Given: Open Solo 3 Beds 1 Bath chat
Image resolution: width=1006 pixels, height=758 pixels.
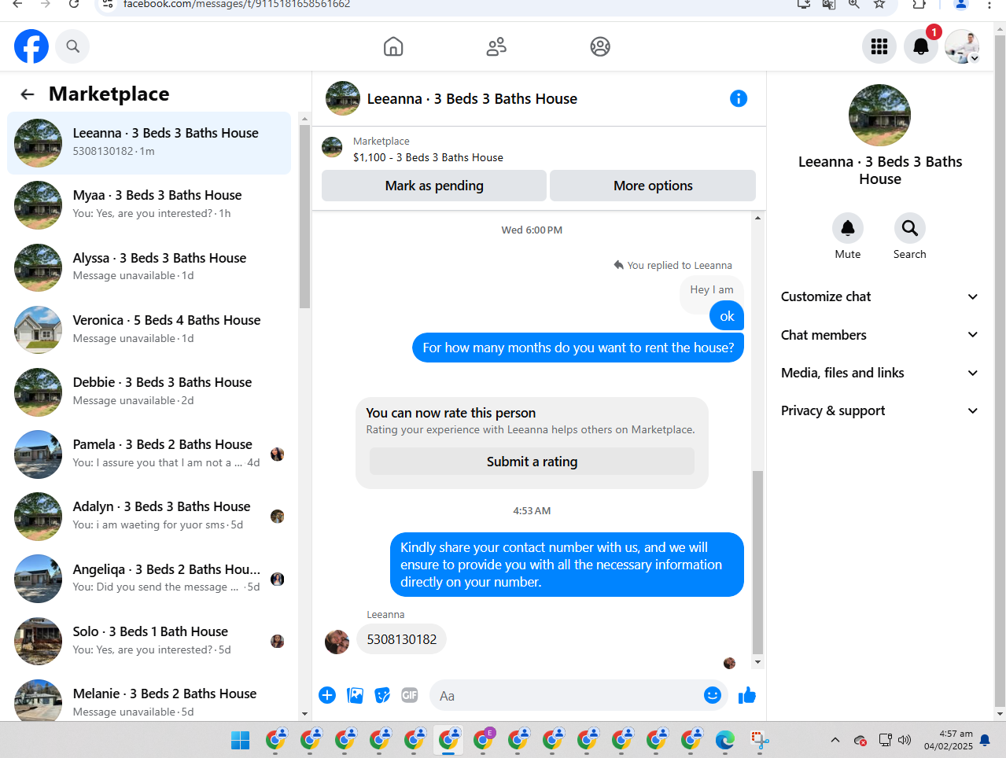Looking at the screenshot, I should pyautogui.click(x=149, y=640).
